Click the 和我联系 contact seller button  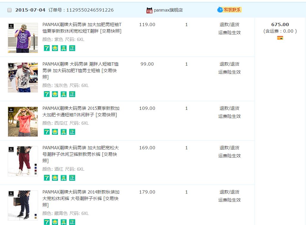(230, 10)
